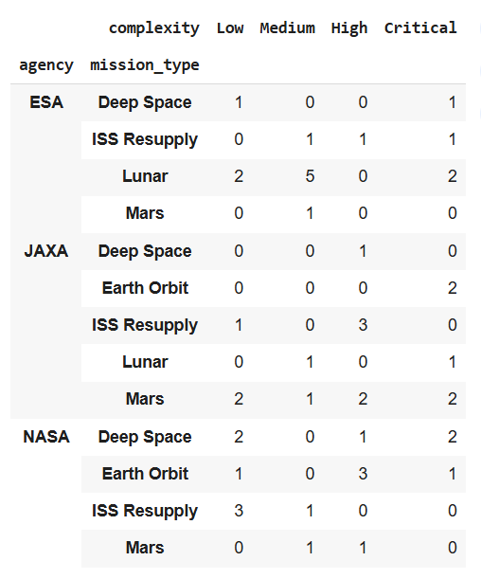Select the ESA agency row label
The width and height of the screenshot is (481, 579).
[46, 102]
